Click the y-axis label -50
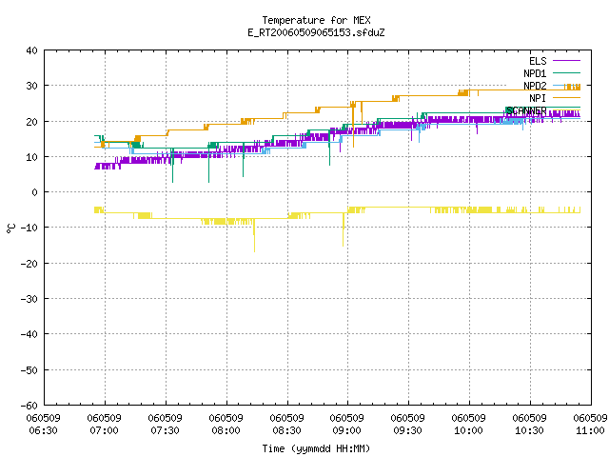The width and height of the screenshot is (609, 457). [x=29, y=370]
